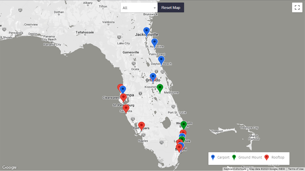Click the Crestview city label
The image size is (305, 171).
(31, 25)
